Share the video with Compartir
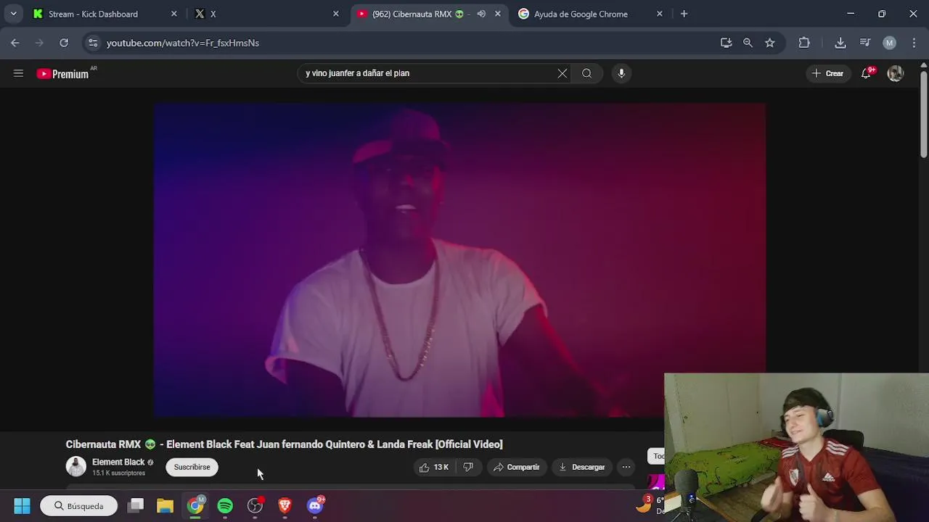The image size is (929, 522). [516, 468]
